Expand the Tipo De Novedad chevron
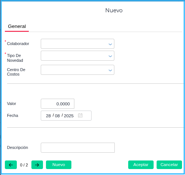Image resolution: width=185 pixels, height=175 pixels. coord(110,56)
